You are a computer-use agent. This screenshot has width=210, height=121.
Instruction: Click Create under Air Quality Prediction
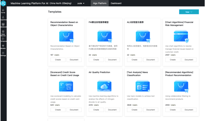click(96, 110)
